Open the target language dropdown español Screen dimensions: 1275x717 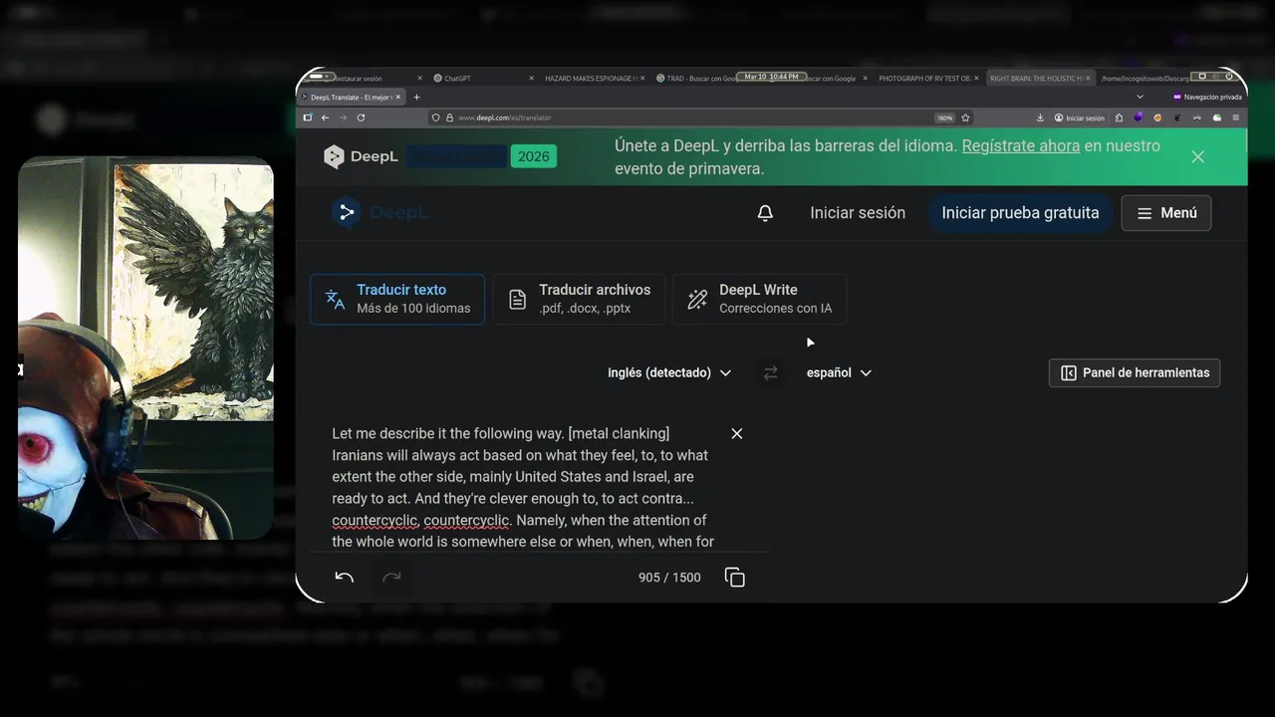coord(839,372)
